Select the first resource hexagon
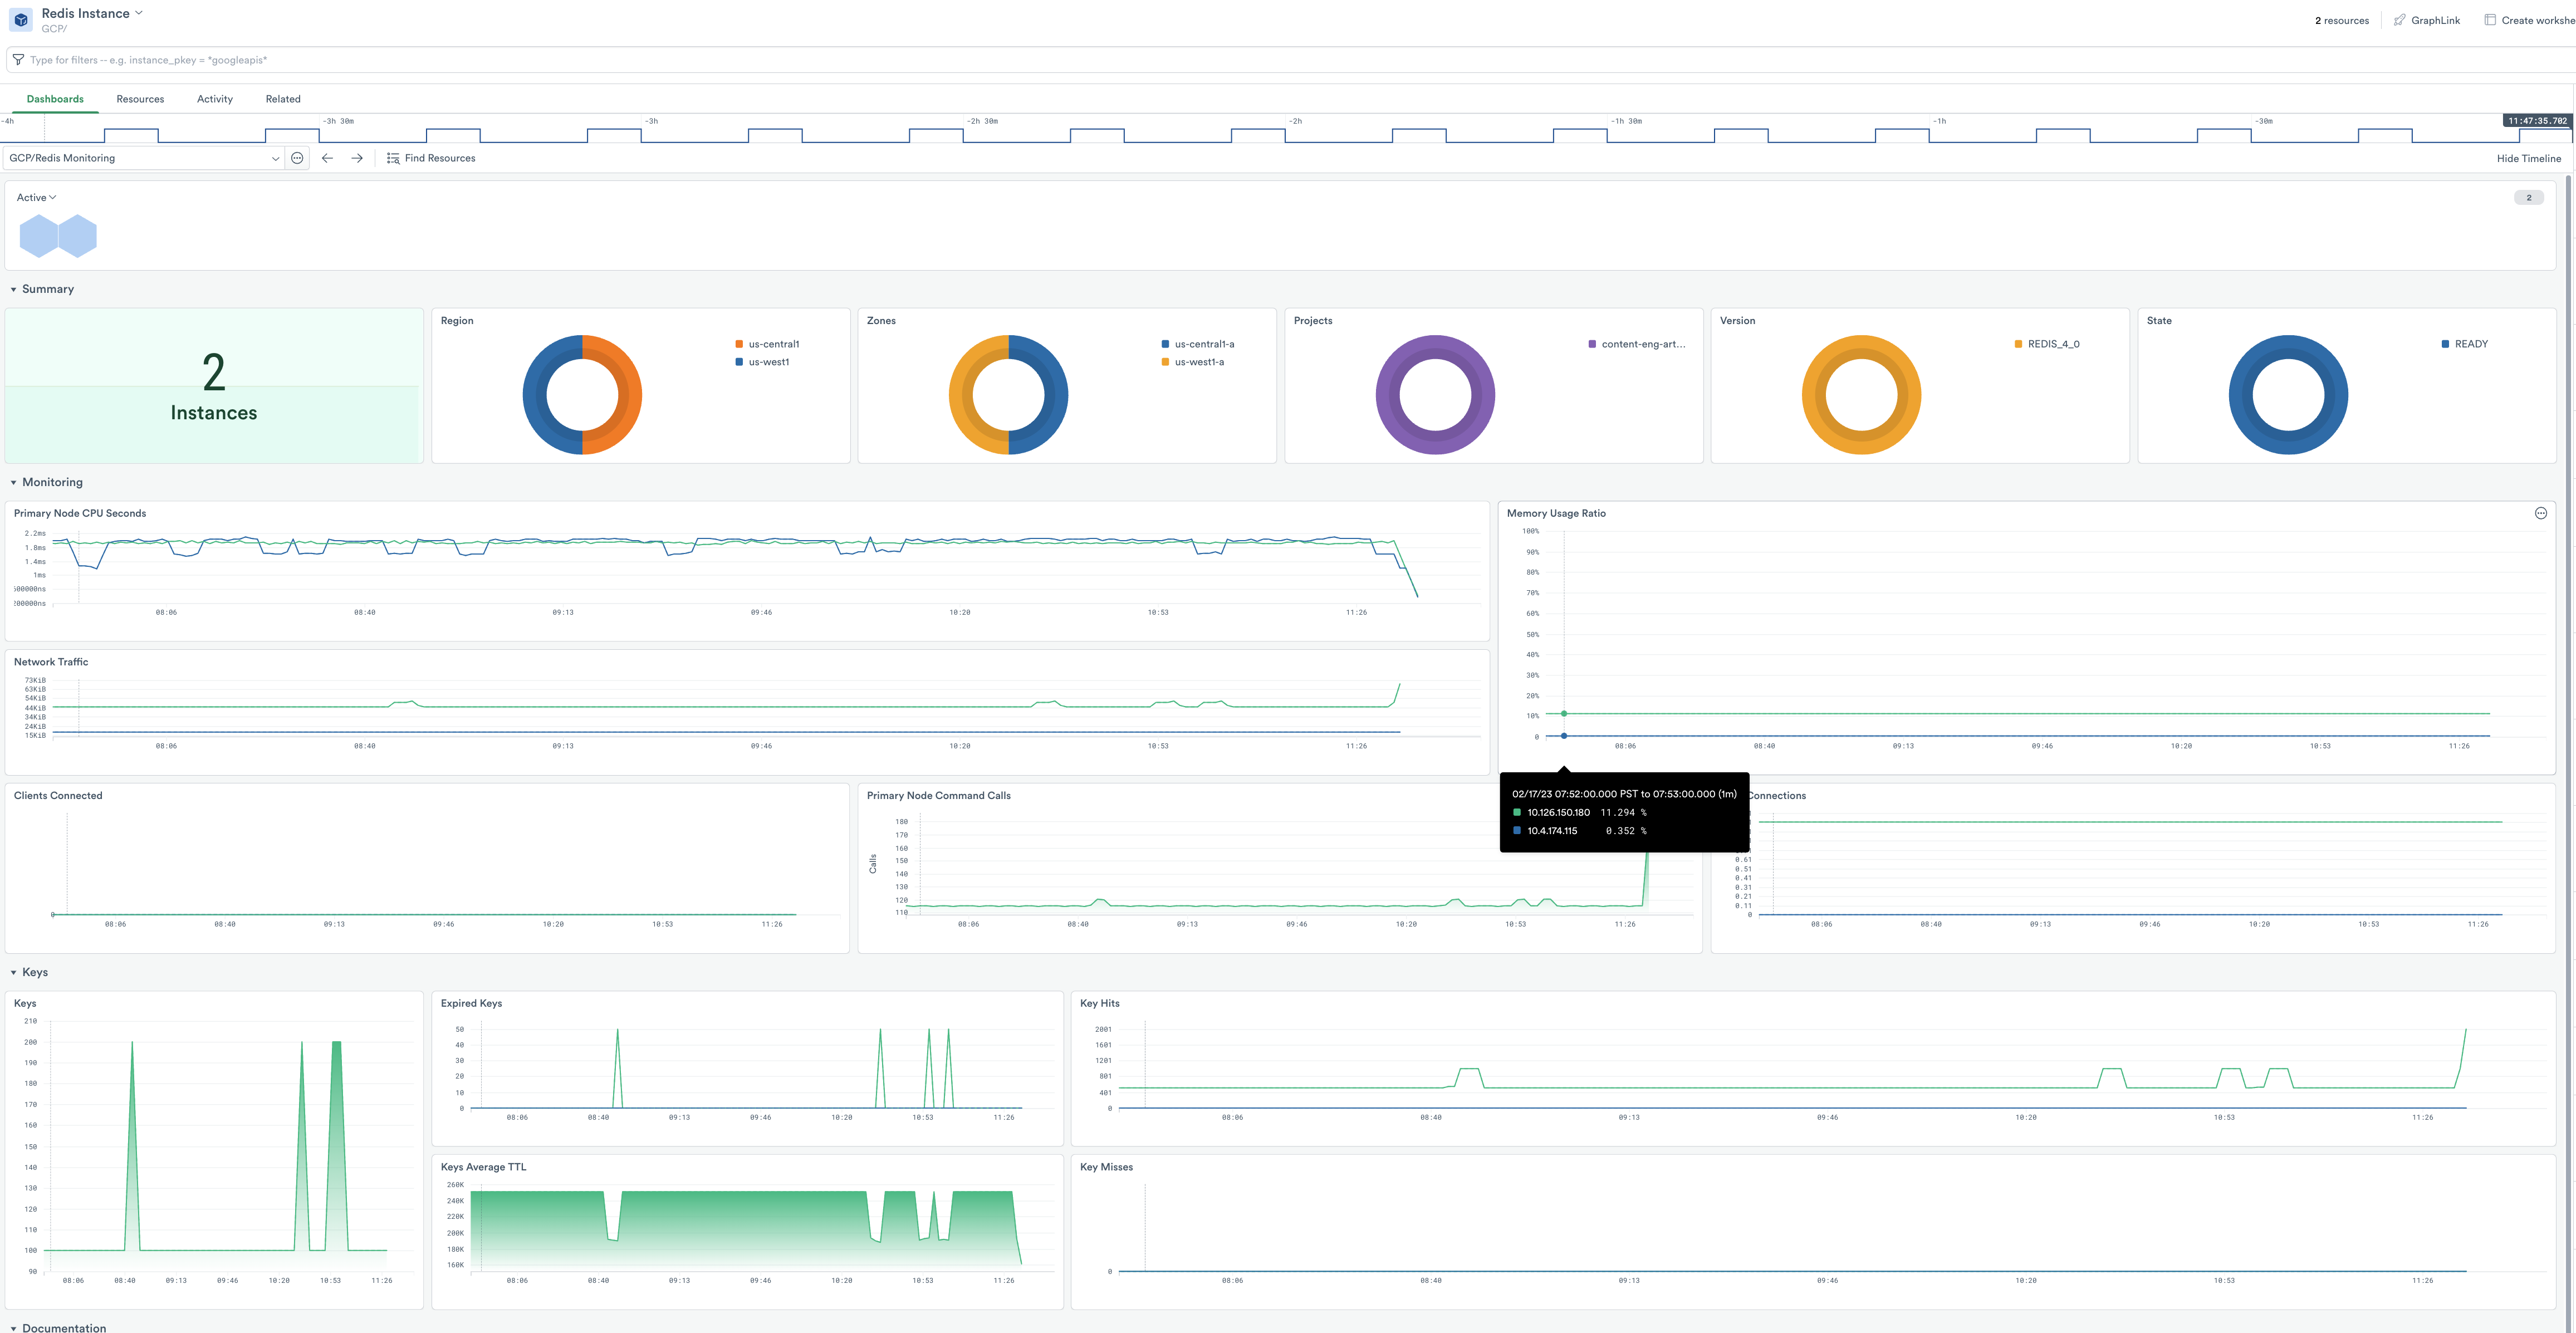Screen dimensions: 2576x1333 click(x=39, y=236)
